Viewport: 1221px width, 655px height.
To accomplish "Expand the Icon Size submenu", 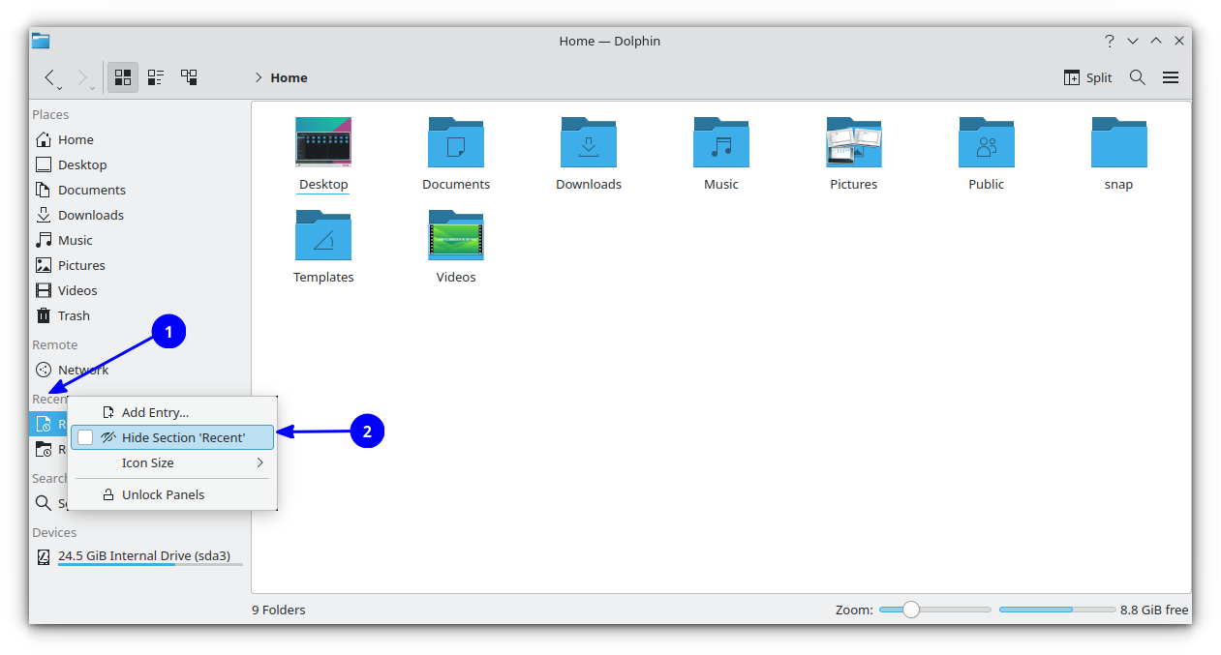I will pyautogui.click(x=147, y=462).
